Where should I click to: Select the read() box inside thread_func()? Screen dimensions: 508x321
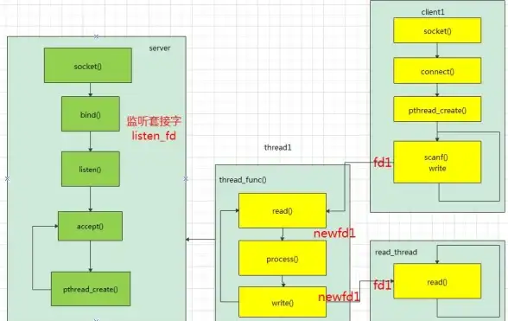point(283,210)
